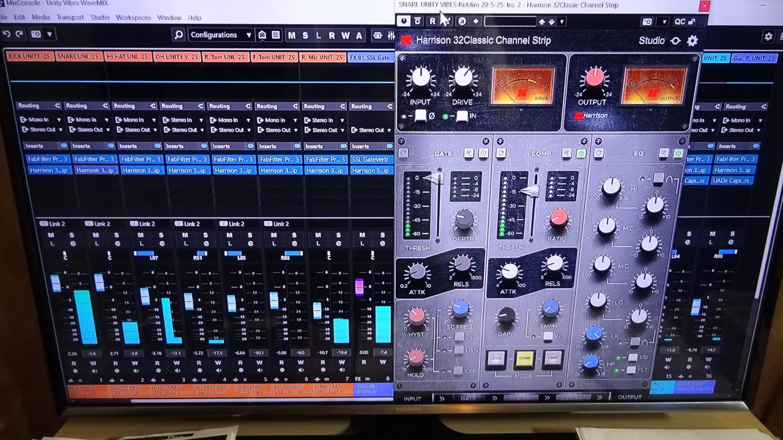Click the COMP threshold slider handle
Image resolution: width=783 pixels, height=440 pixels.
tap(530, 191)
